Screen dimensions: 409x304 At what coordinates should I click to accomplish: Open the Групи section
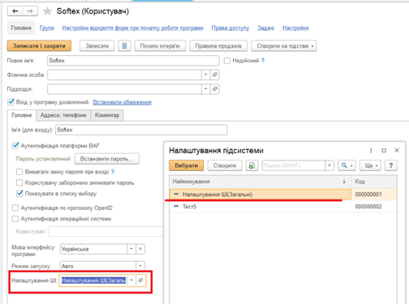point(47,28)
